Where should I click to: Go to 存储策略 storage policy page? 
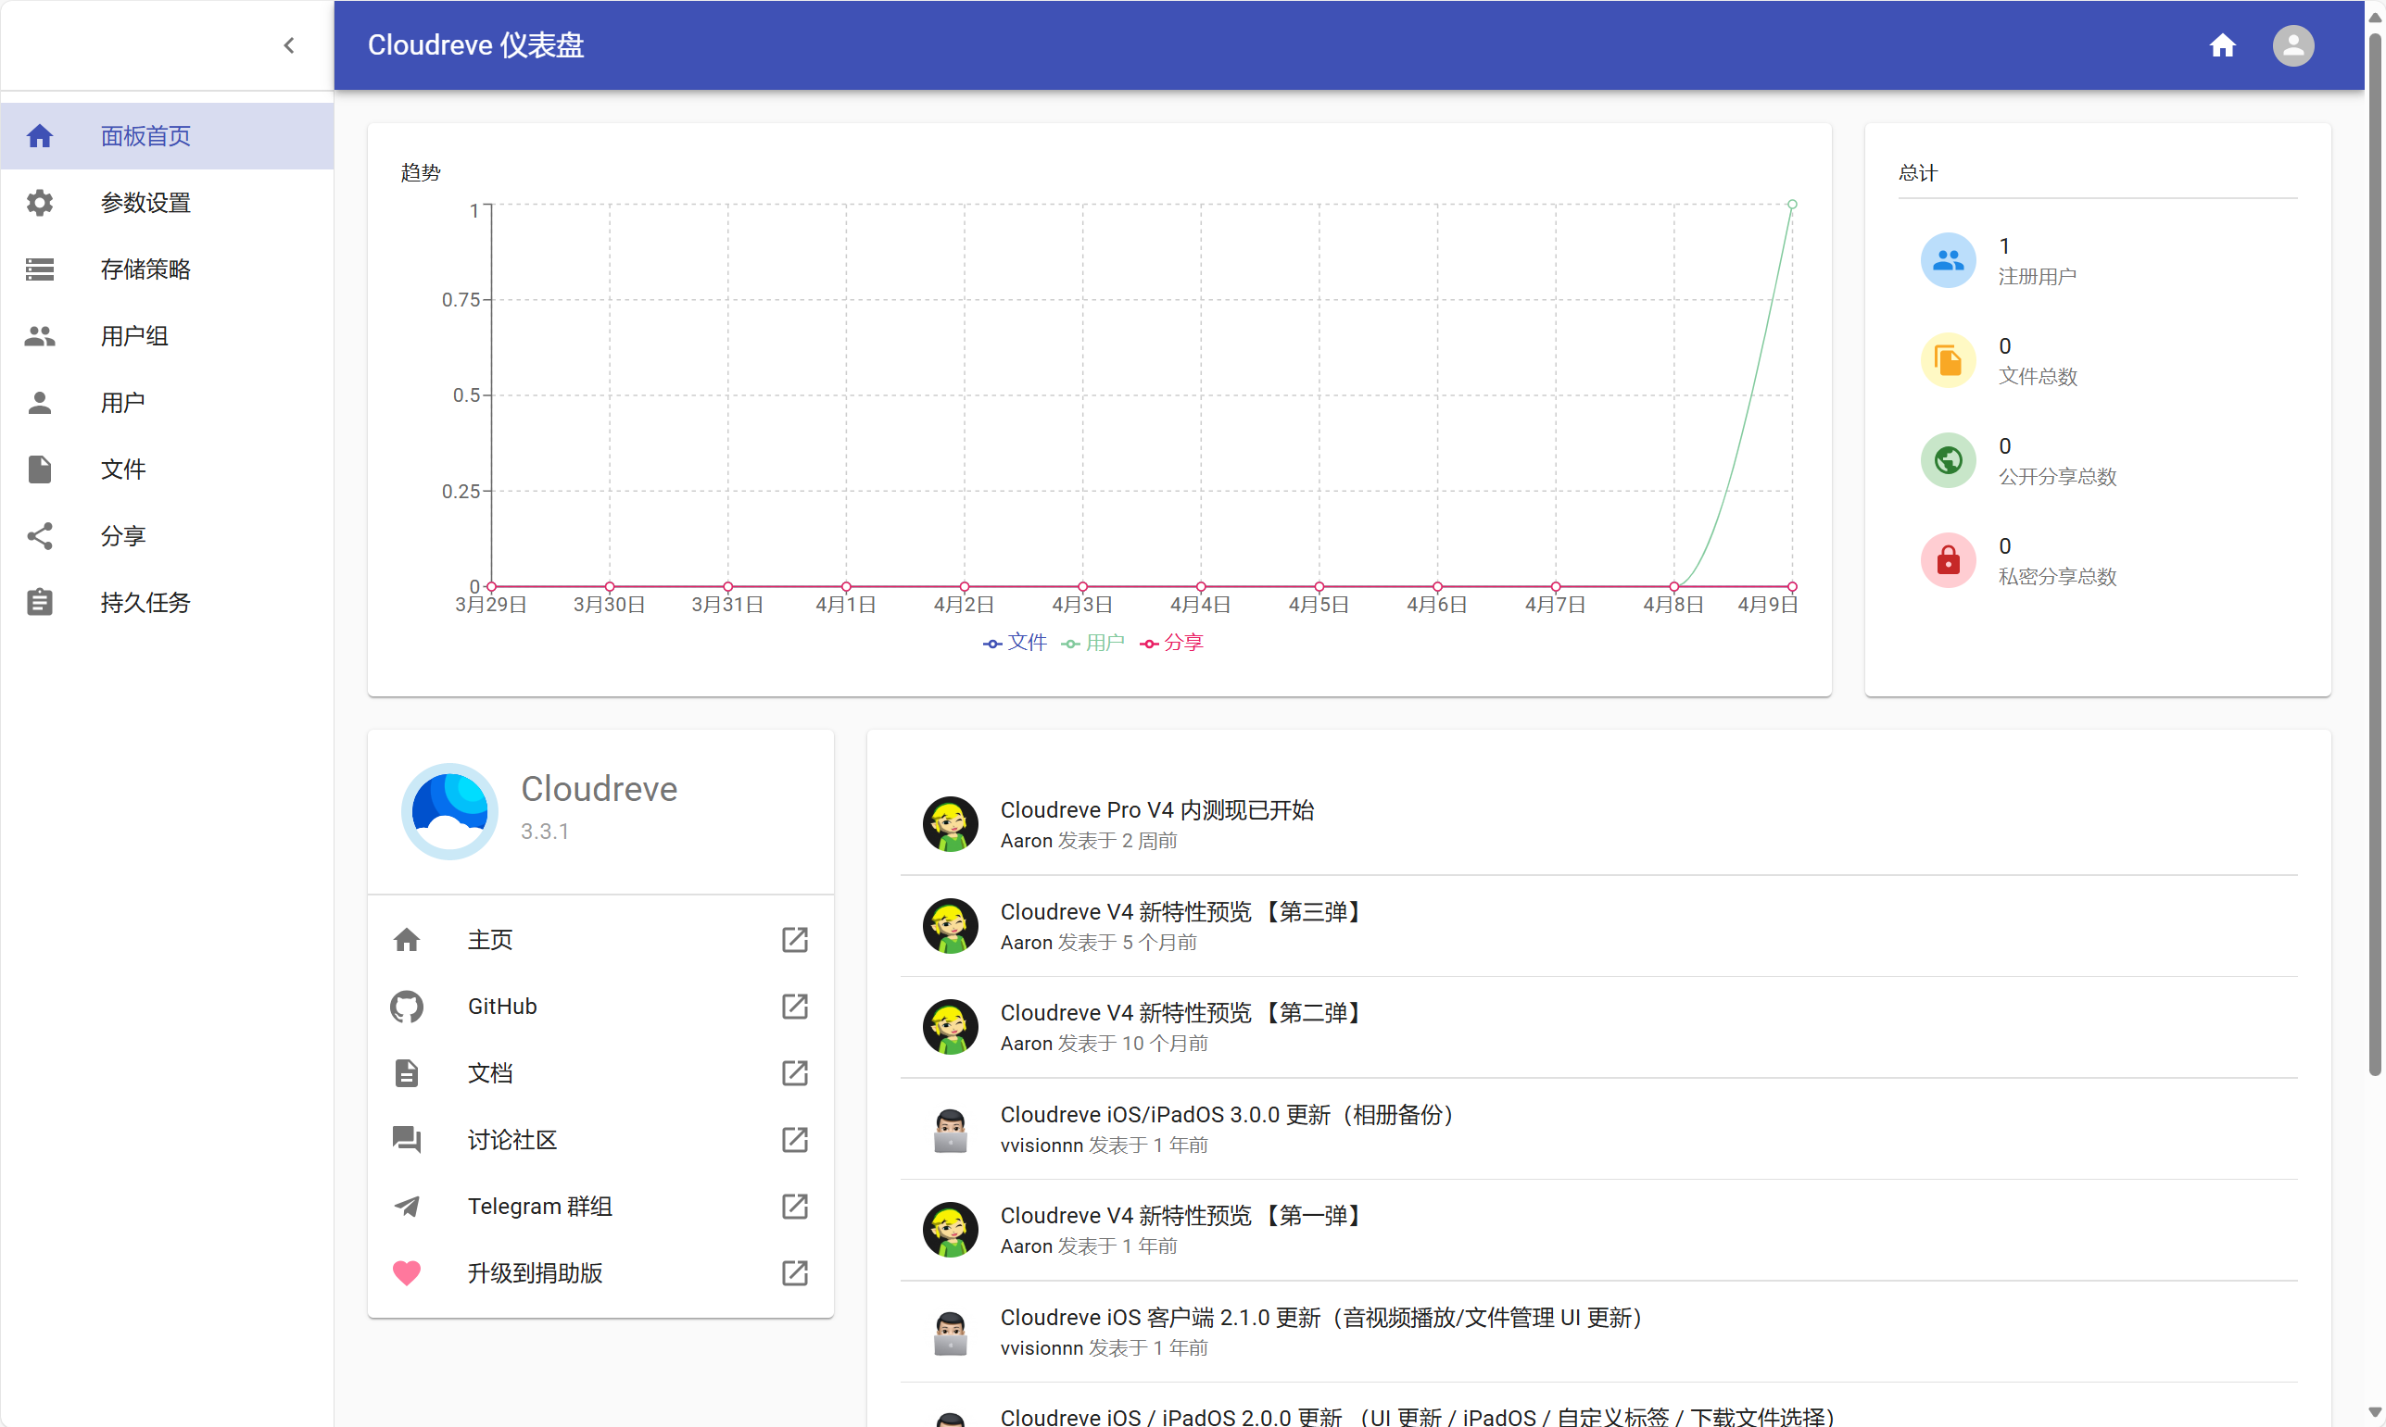[x=145, y=269]
